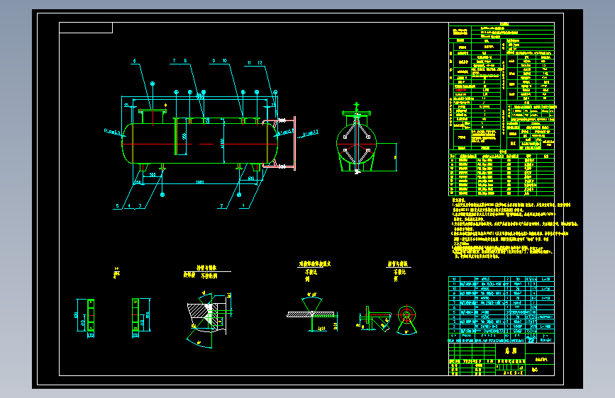The height and width of the screenshot is (398, 615).
Task: Select callout number 9 above the vessel
Action: (214, 61)
